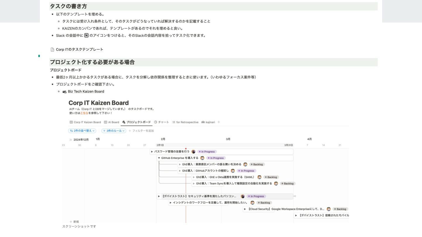422x237 pixels.
Task: Click the Corp IT Kaizen Board title
Action: 98,103
